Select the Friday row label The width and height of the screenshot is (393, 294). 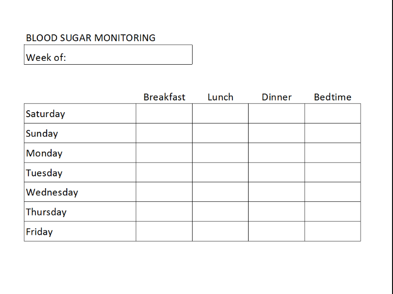click(39, 231)
